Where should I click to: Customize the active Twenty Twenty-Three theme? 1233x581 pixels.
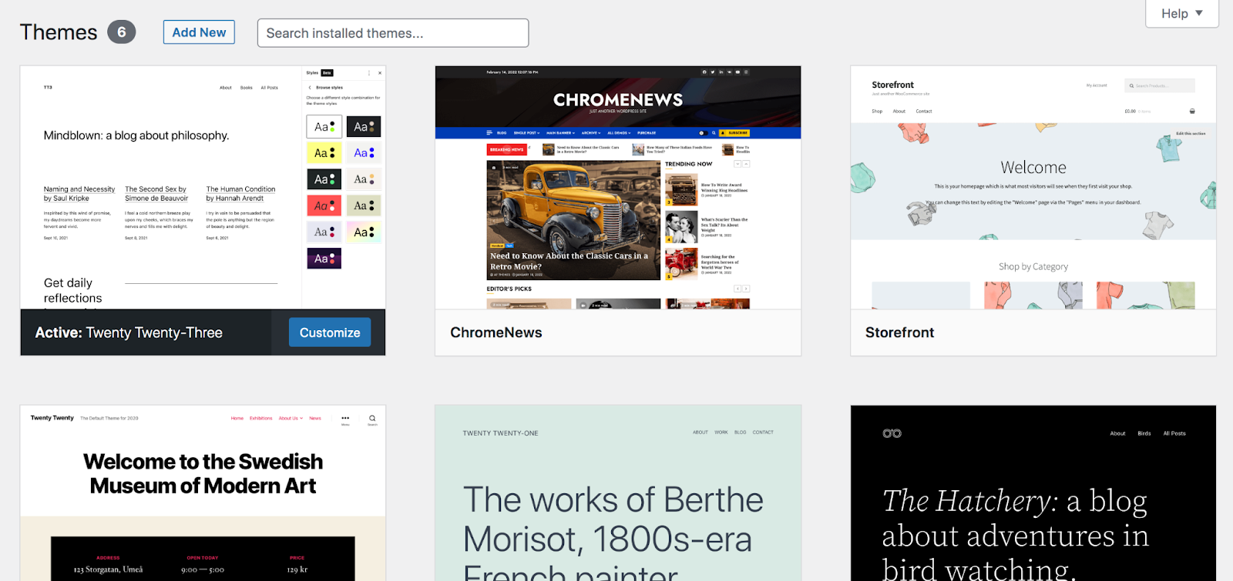(x=330, y=332)
